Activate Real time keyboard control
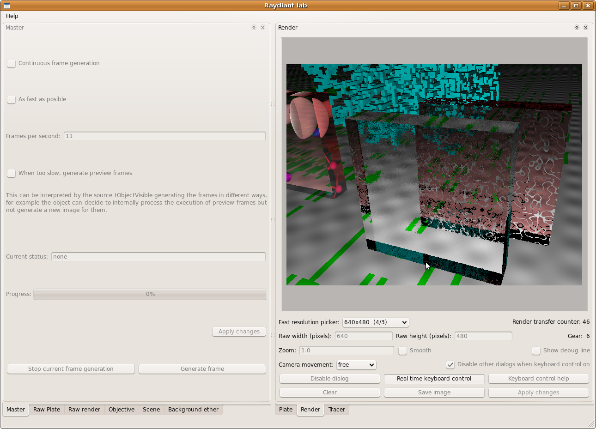Screen dimensions: 596x429 click(x=434, y=379)
